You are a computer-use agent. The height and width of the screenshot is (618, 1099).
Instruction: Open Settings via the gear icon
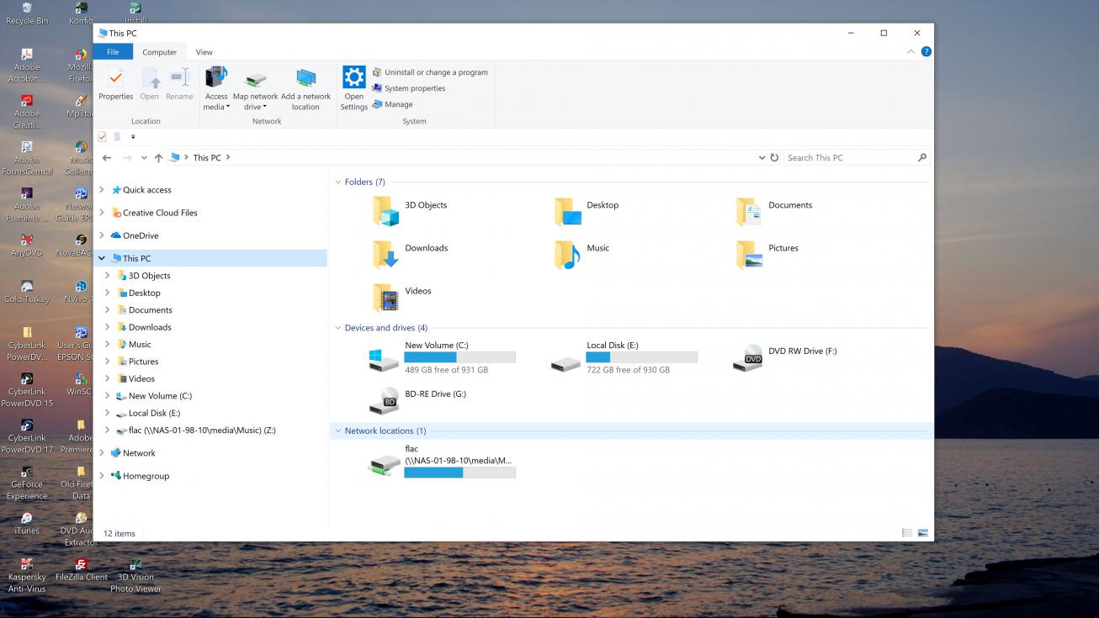[353, 78]
